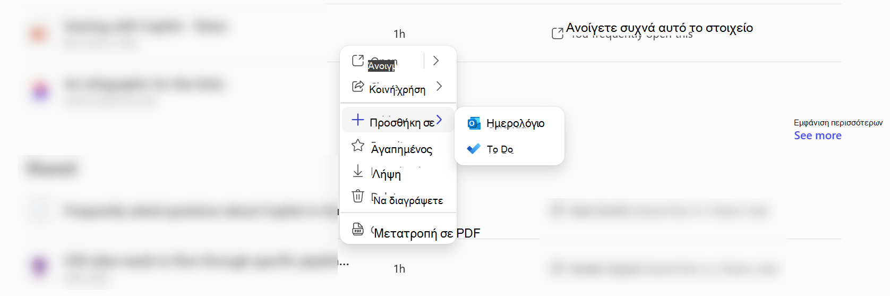The height and width of the screenshot is (296, 890).
Task: Expand the Open submenu chevron
Action: coord(436,61)
